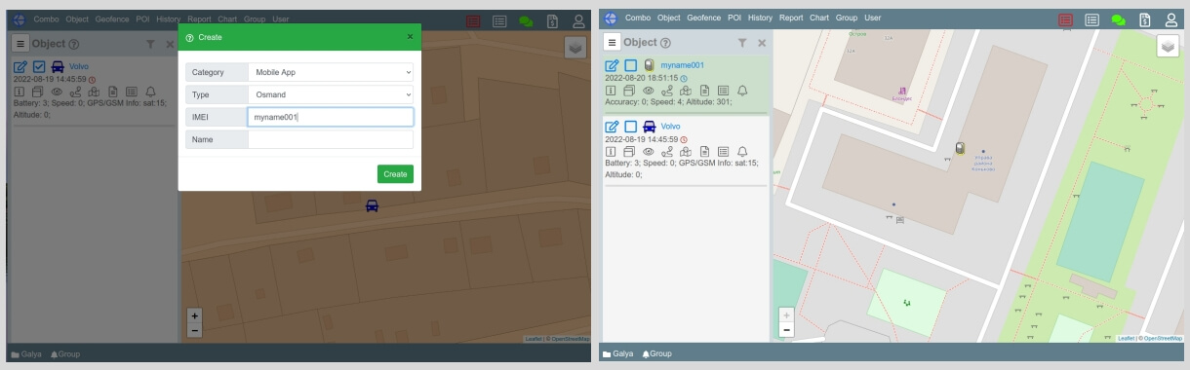Open Object menu in right screenshot
This screenshot has width=1190, height=370.
click(x=669, y=18)
